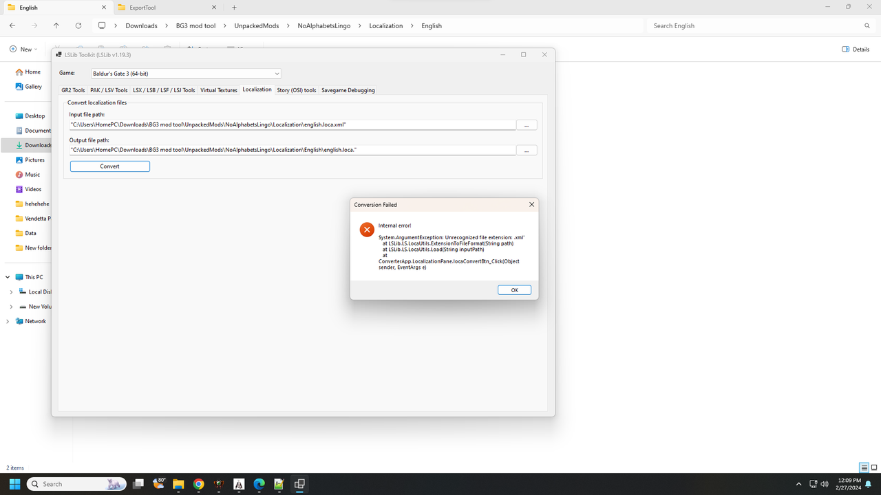The width and height of the screenshot is (881, 495).
Task: Switch Explorer to large thumbnails view
Action: 874,468
